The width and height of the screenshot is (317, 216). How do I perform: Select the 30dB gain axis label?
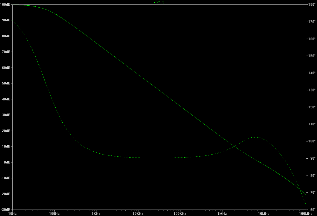[6, 115]
